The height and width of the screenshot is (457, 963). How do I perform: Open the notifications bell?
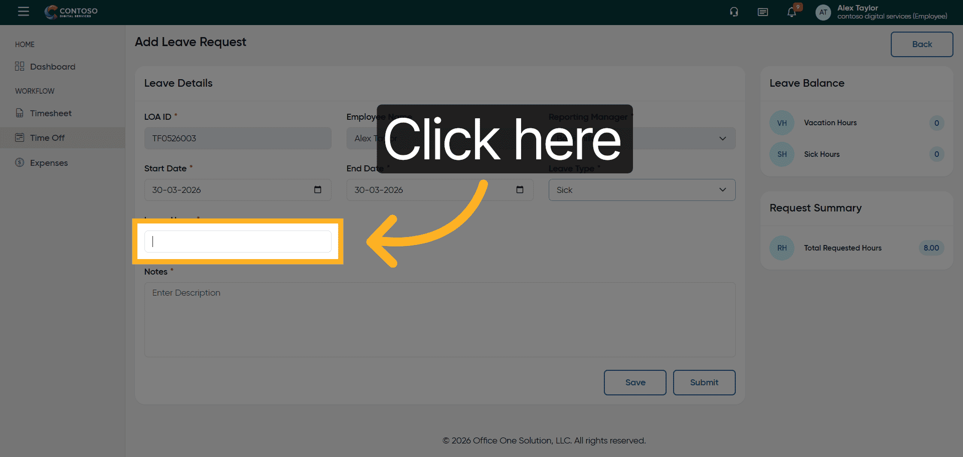(x=792, y=12)
